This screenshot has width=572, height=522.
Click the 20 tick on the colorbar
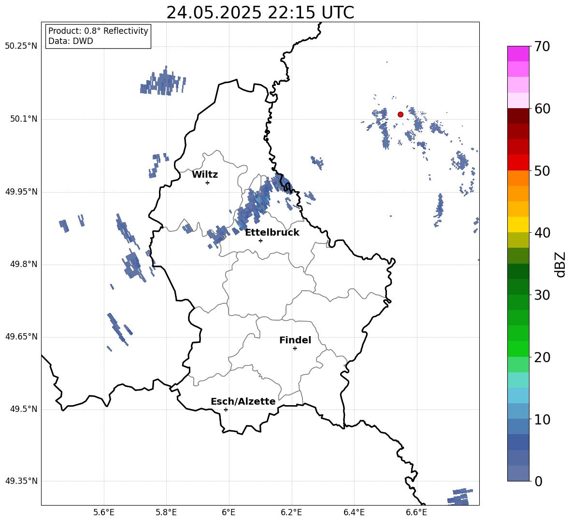pos(542,357)
